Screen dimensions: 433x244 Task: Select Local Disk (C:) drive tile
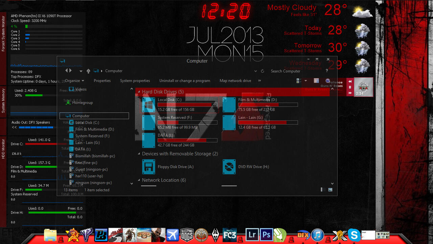(179, 105)
